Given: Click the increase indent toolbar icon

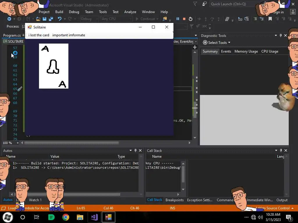Looking at the screenshot, I should tap(262, 19).
